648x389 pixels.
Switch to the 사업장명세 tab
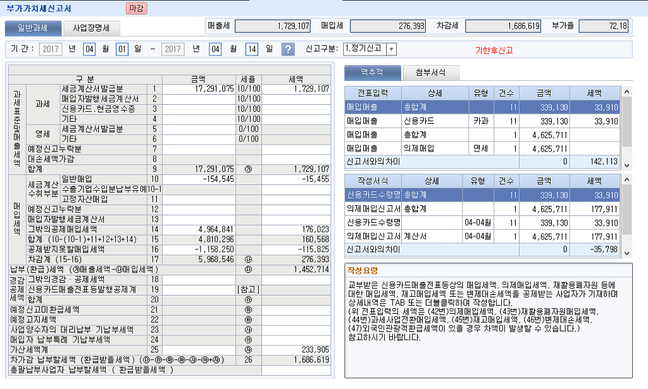tap(91, 28)
